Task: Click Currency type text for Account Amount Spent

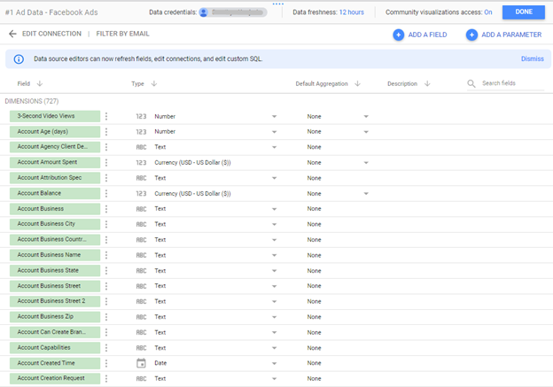Action: (x=192, y=162)
